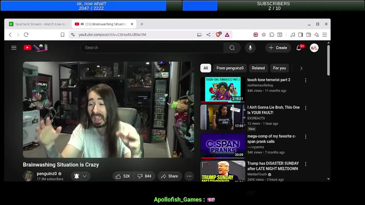Toggle the browser sidebar panel icon
The height and width of the screenshot is (205, 365).
(x=301, y=35)
